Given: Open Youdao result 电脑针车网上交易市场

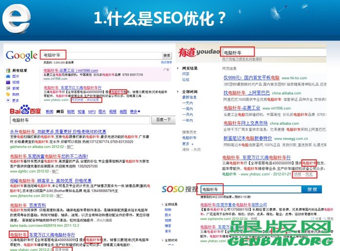Looking at the screenshot, I should click(245, 123).
